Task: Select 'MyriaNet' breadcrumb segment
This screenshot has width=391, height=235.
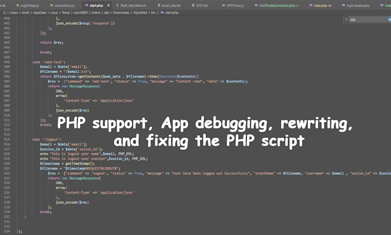Action: 140,13
